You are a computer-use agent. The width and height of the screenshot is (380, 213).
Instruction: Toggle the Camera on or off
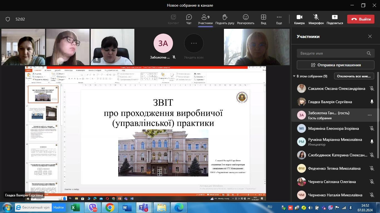(299, 19)
